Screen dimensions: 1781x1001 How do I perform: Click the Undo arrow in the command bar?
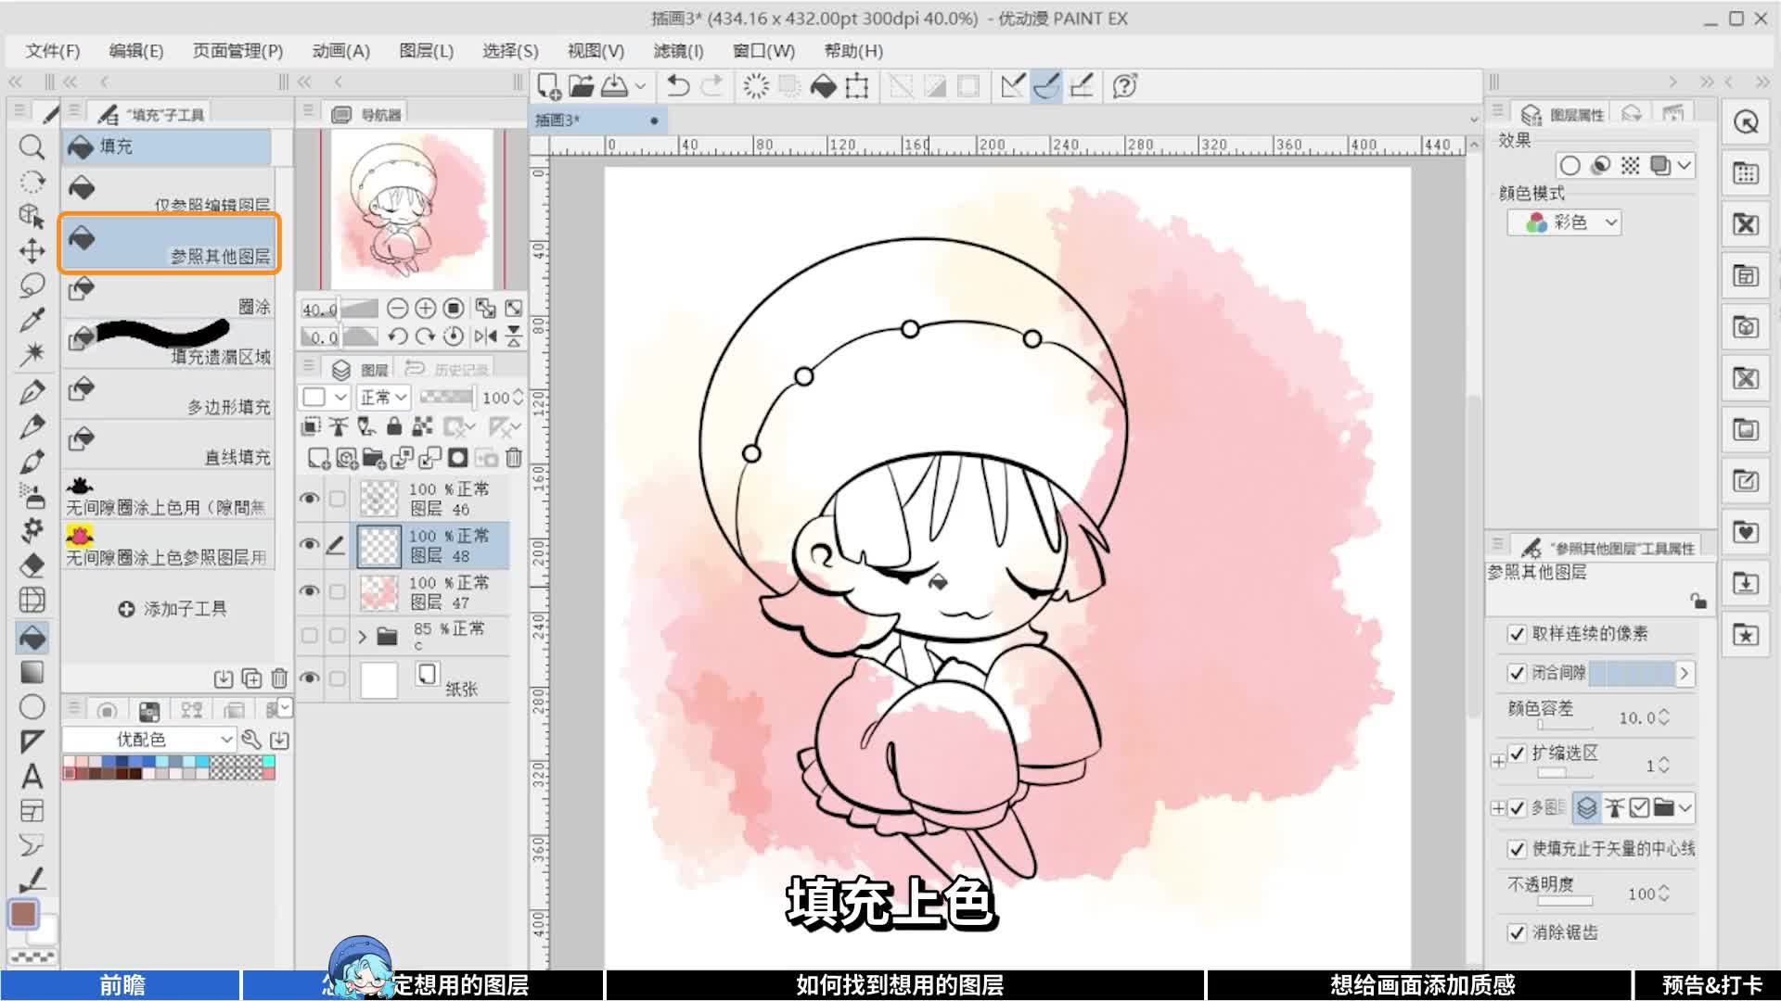tap(678, 86)
